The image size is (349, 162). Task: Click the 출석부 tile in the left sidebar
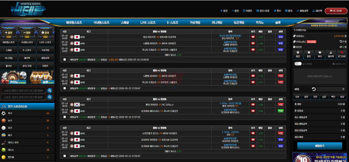coord(8,66)
